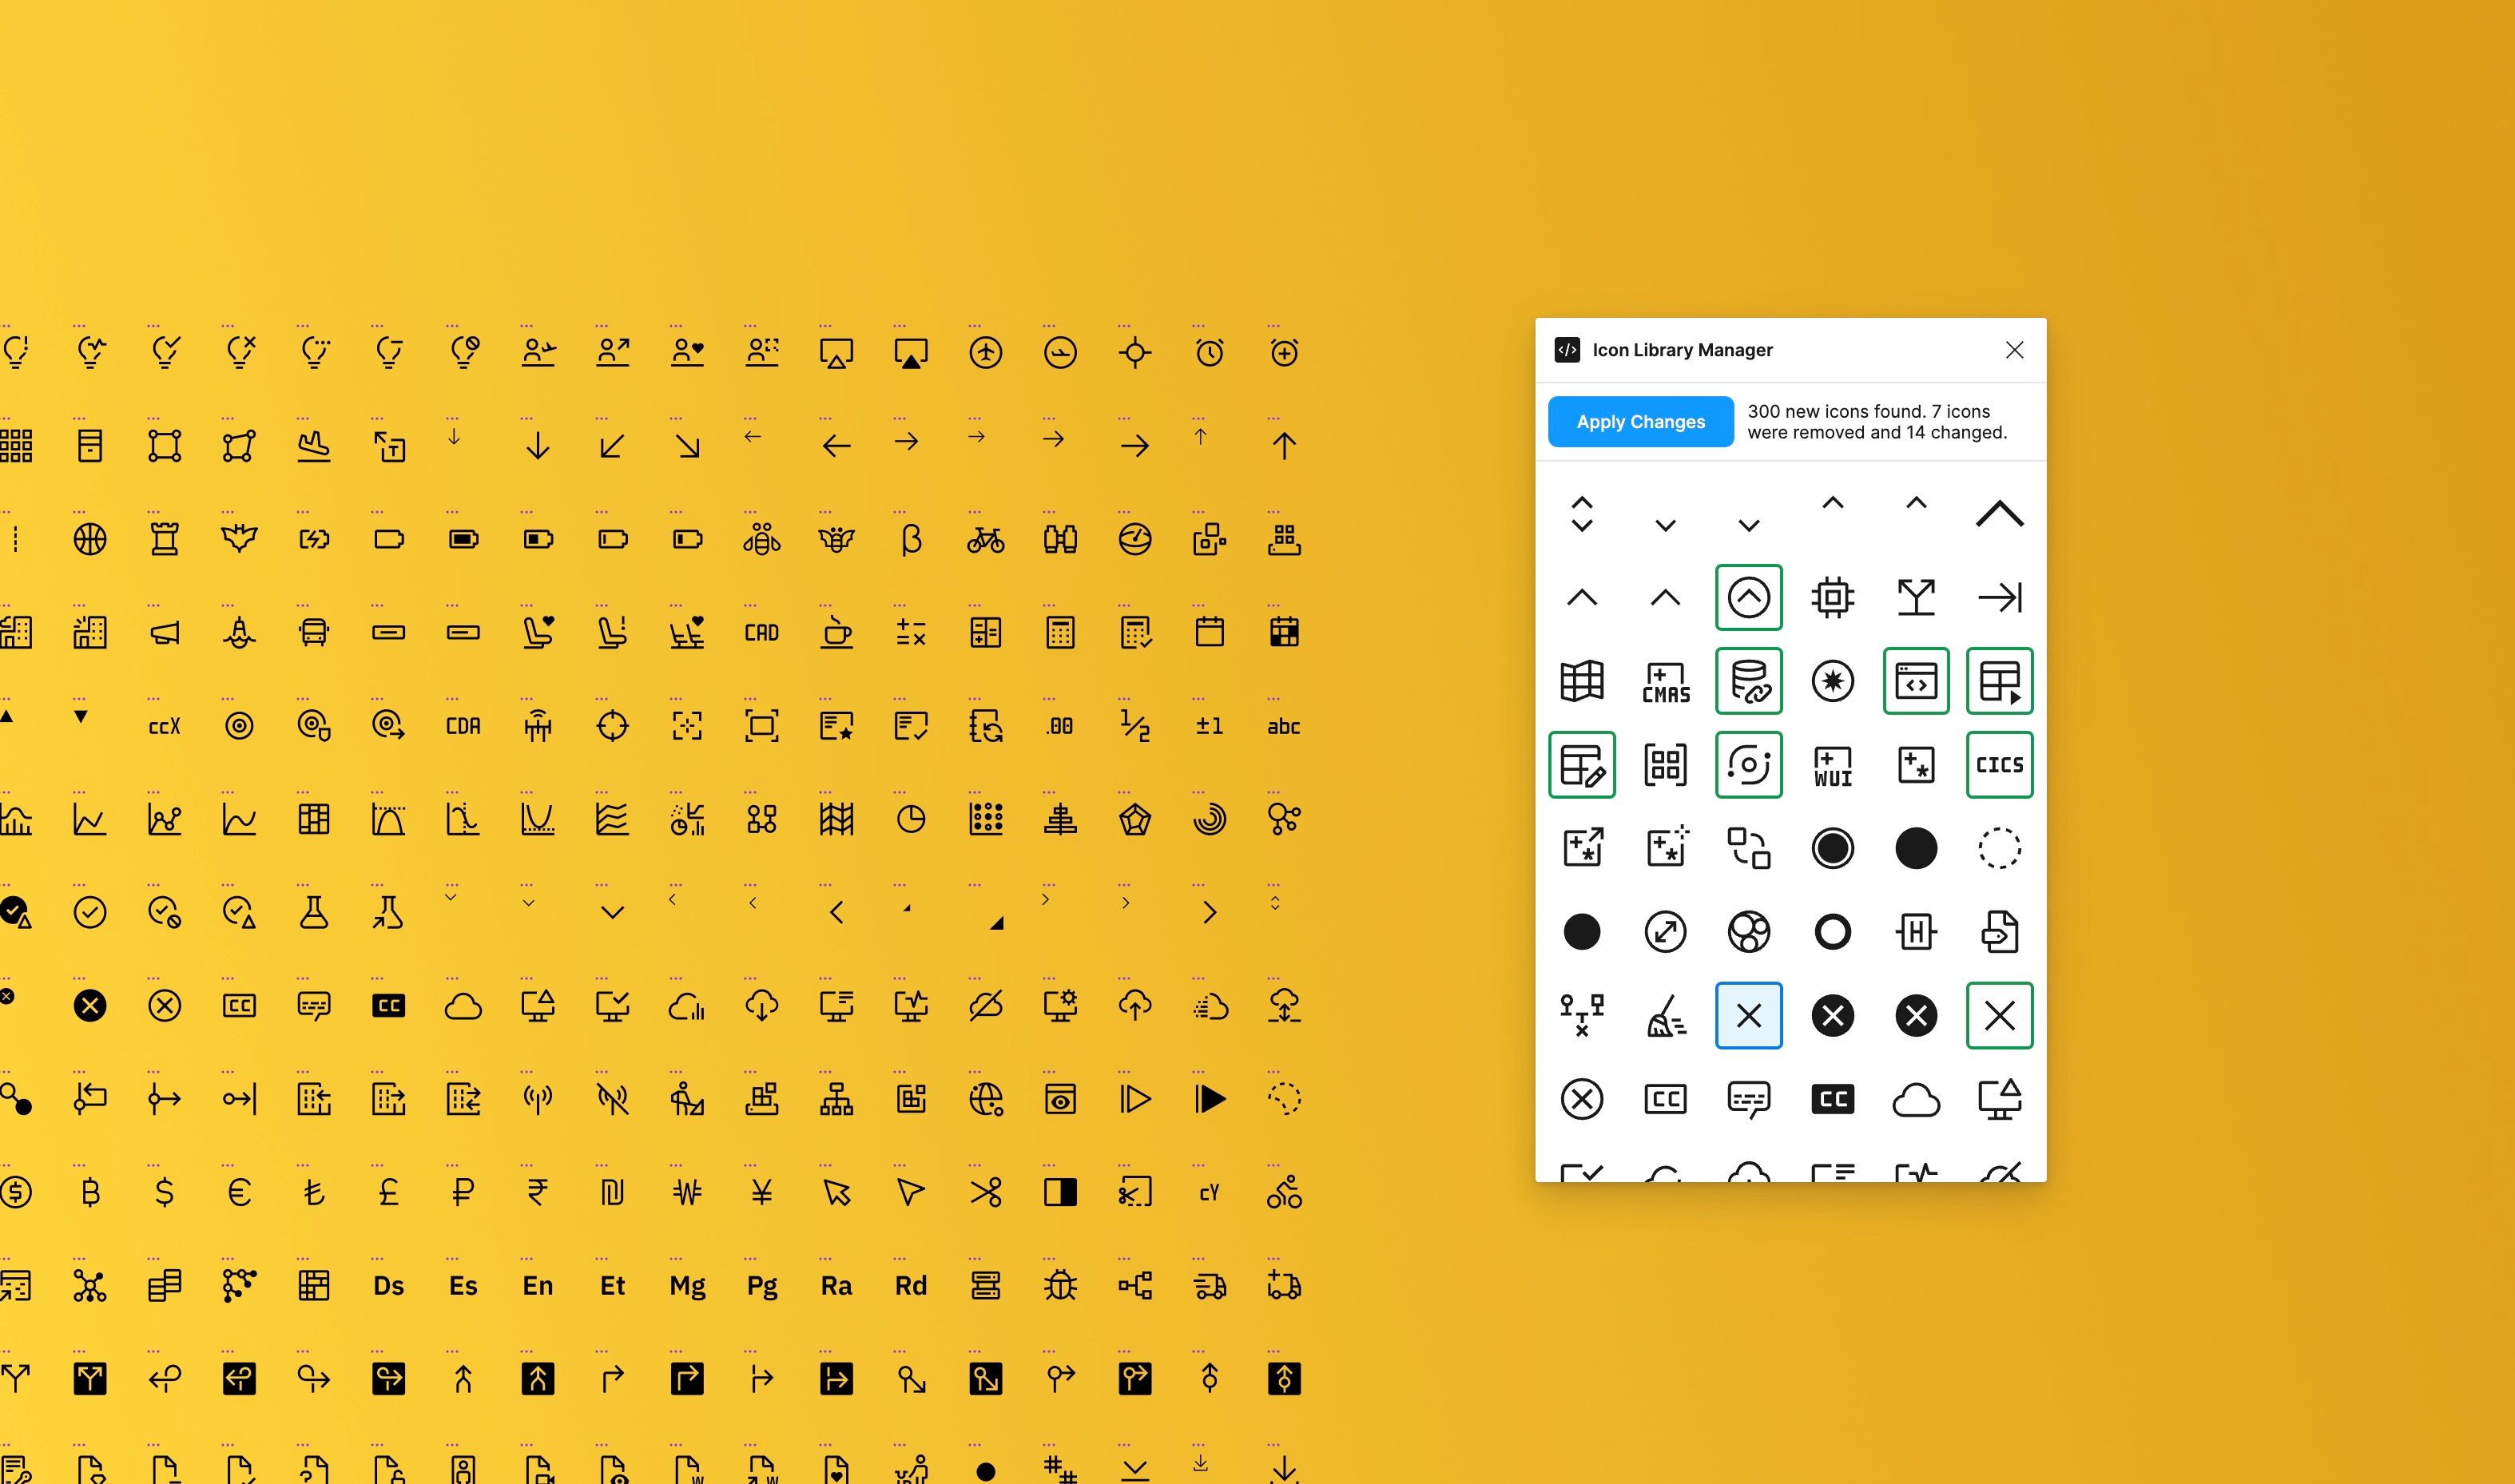2515x1484 pixels.
Task: Click the WUI labeled icon in the panel
Action: pos(1833,765)
